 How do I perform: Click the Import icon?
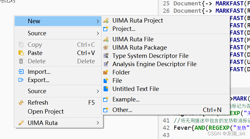(x=21, y=72)
